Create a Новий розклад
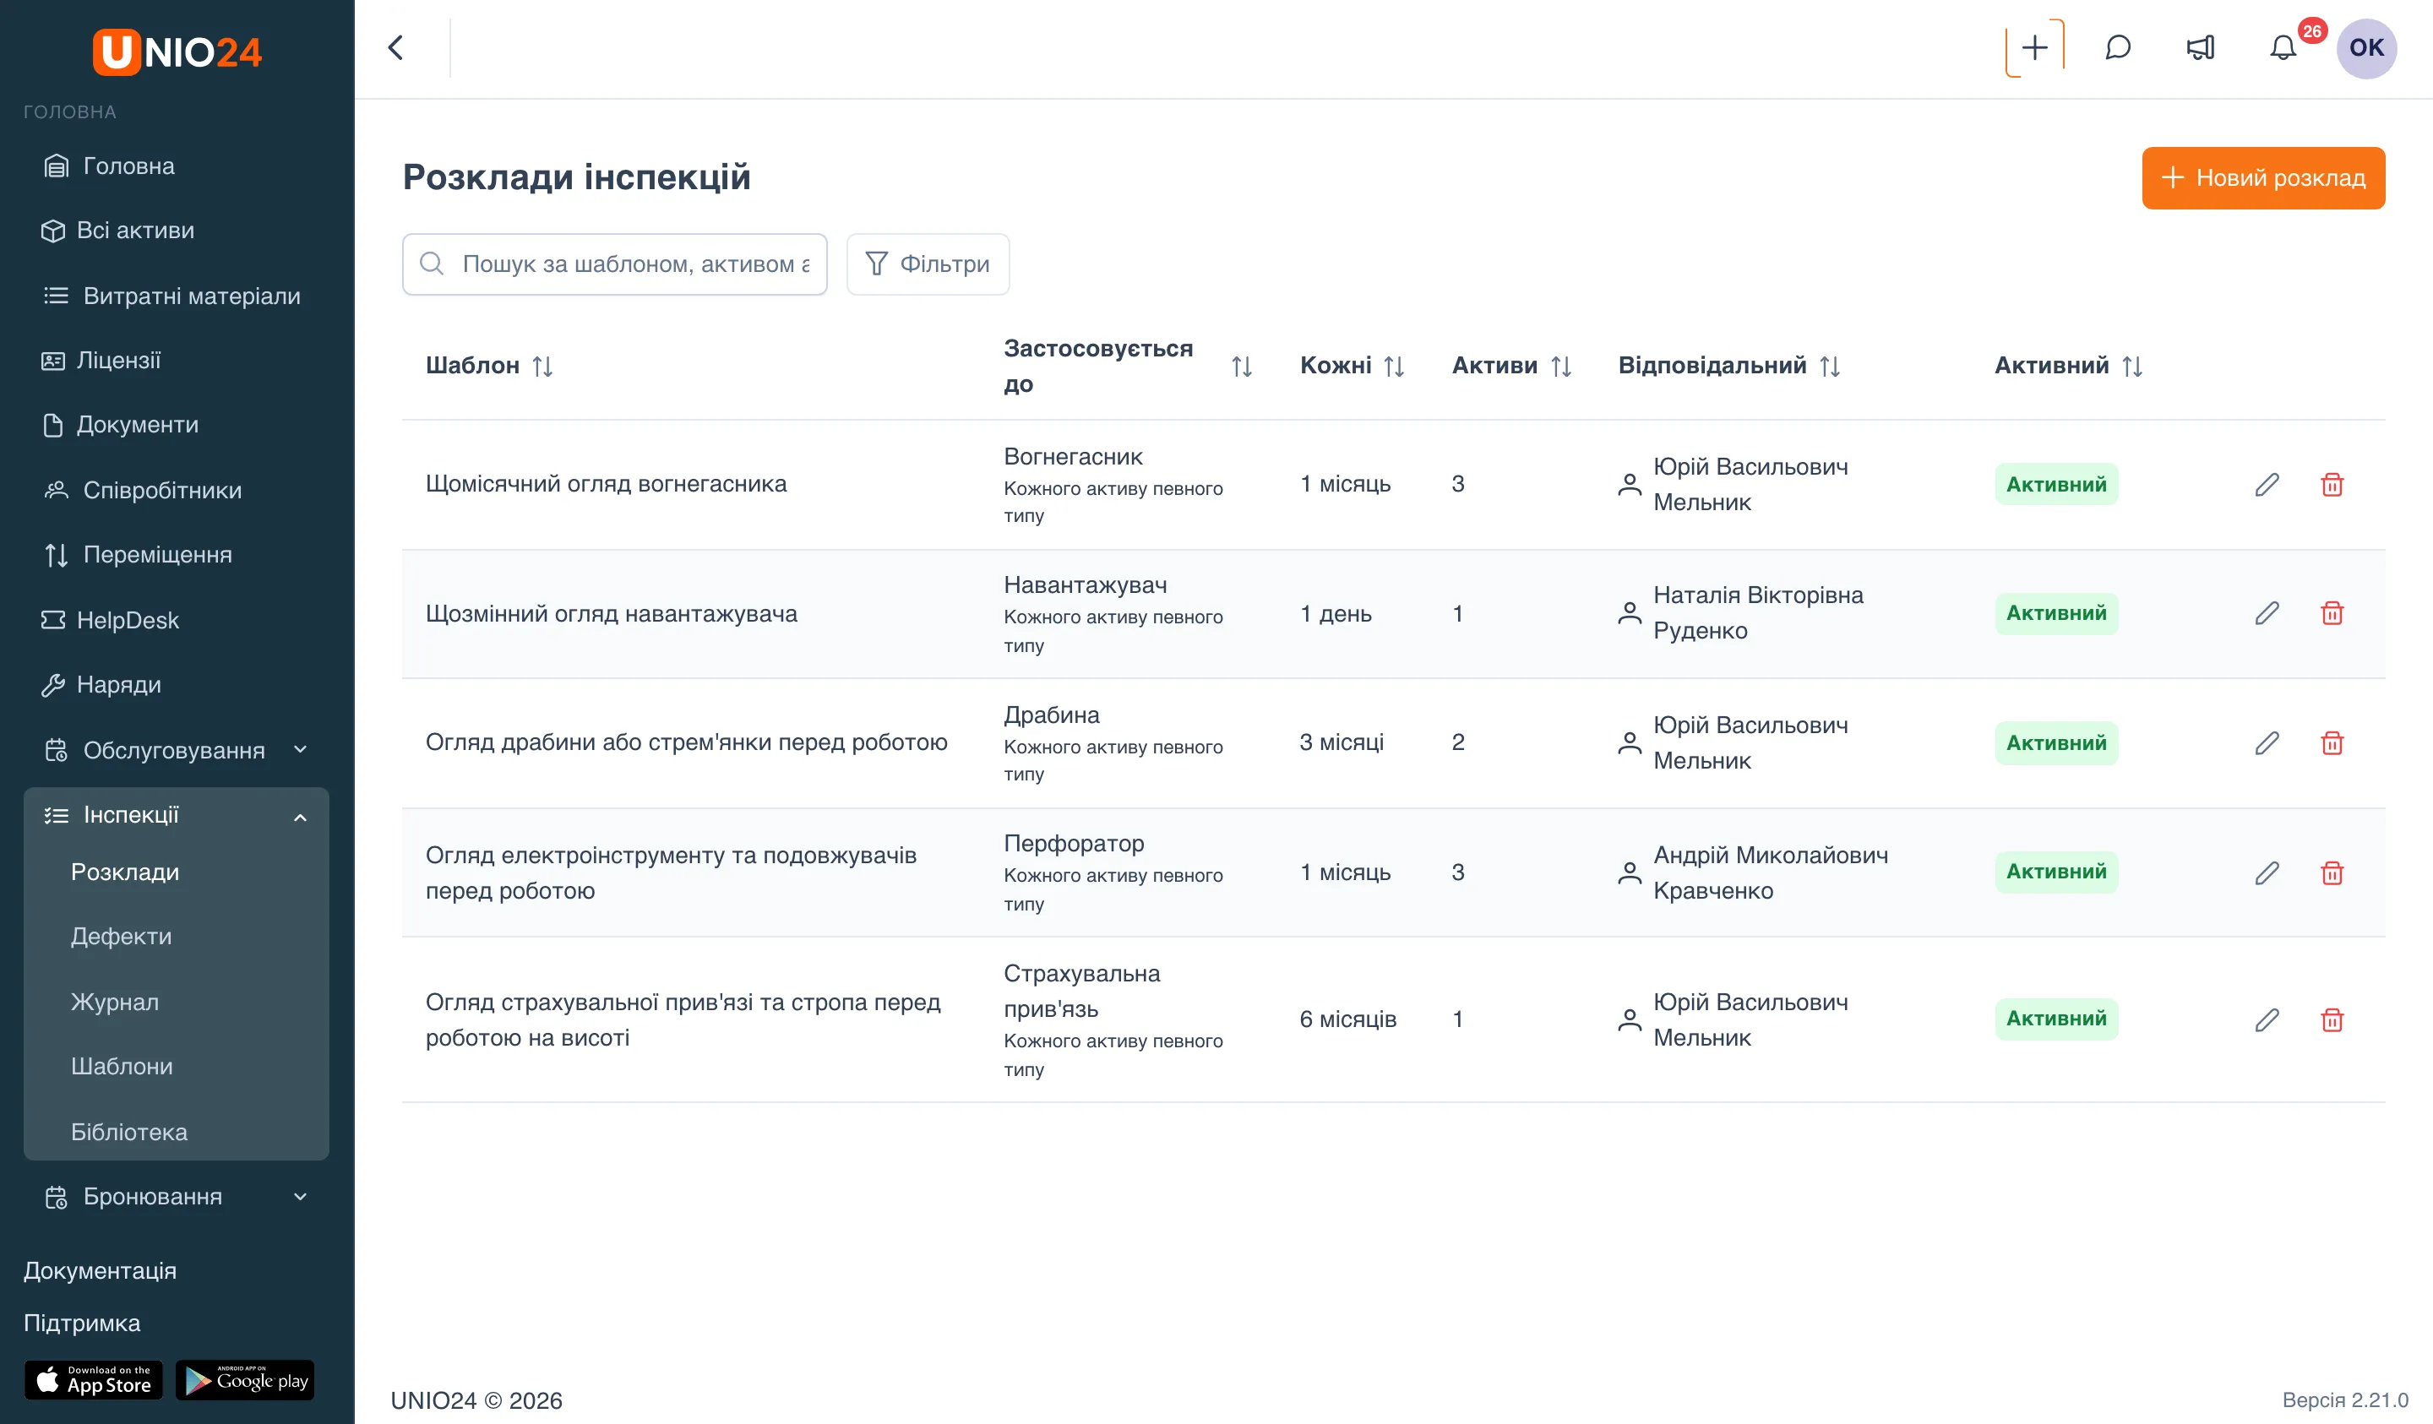2433x1424 pixels. coord(2263,177)
